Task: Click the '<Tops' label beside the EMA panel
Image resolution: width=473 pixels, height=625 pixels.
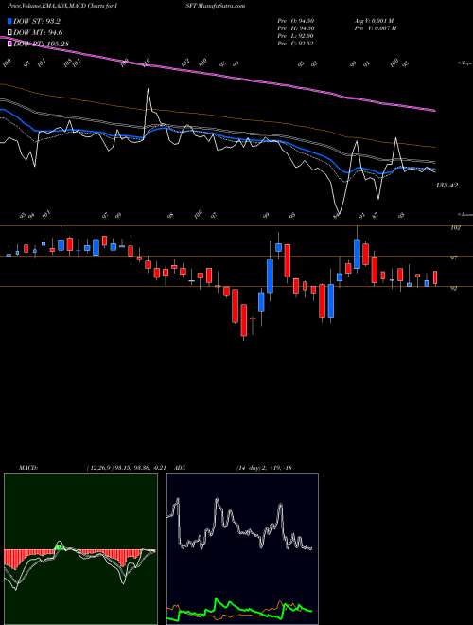Action: pos(464,63)
